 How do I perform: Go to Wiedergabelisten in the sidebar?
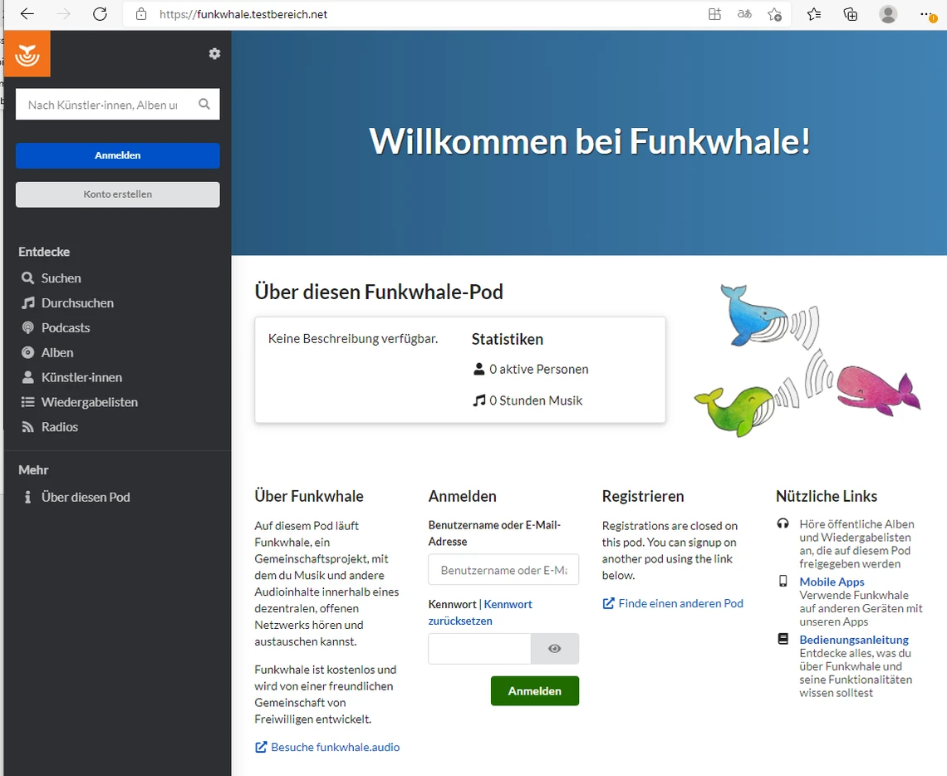click(89, 402)
